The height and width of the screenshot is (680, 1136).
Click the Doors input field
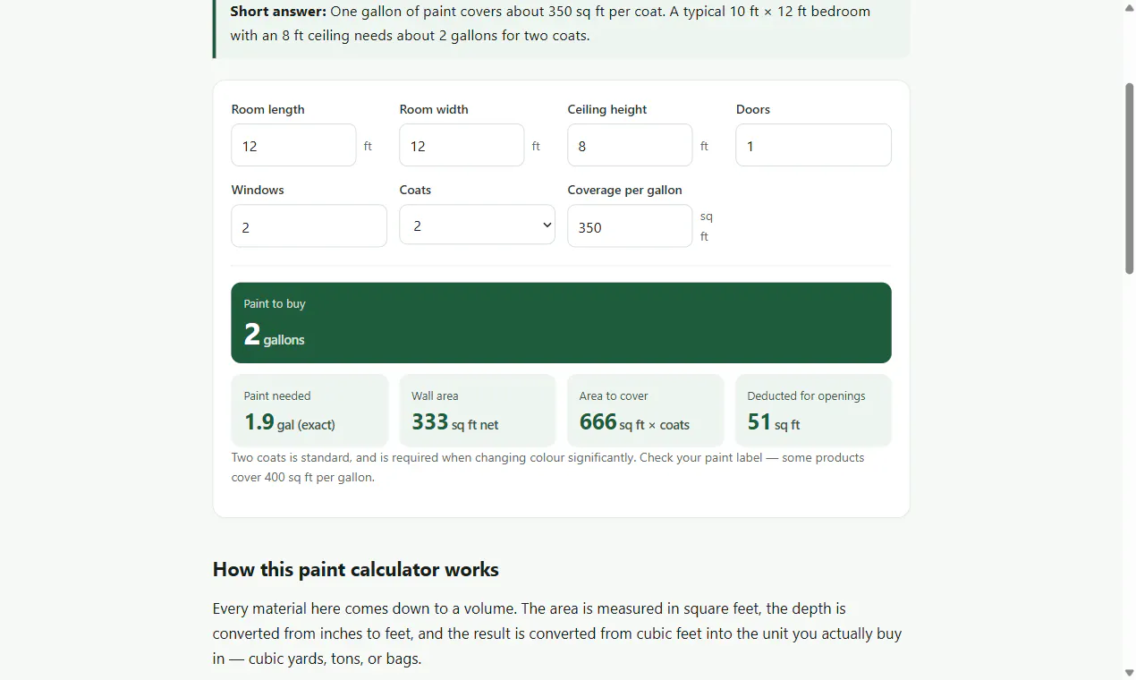click(x=813, y=145)
